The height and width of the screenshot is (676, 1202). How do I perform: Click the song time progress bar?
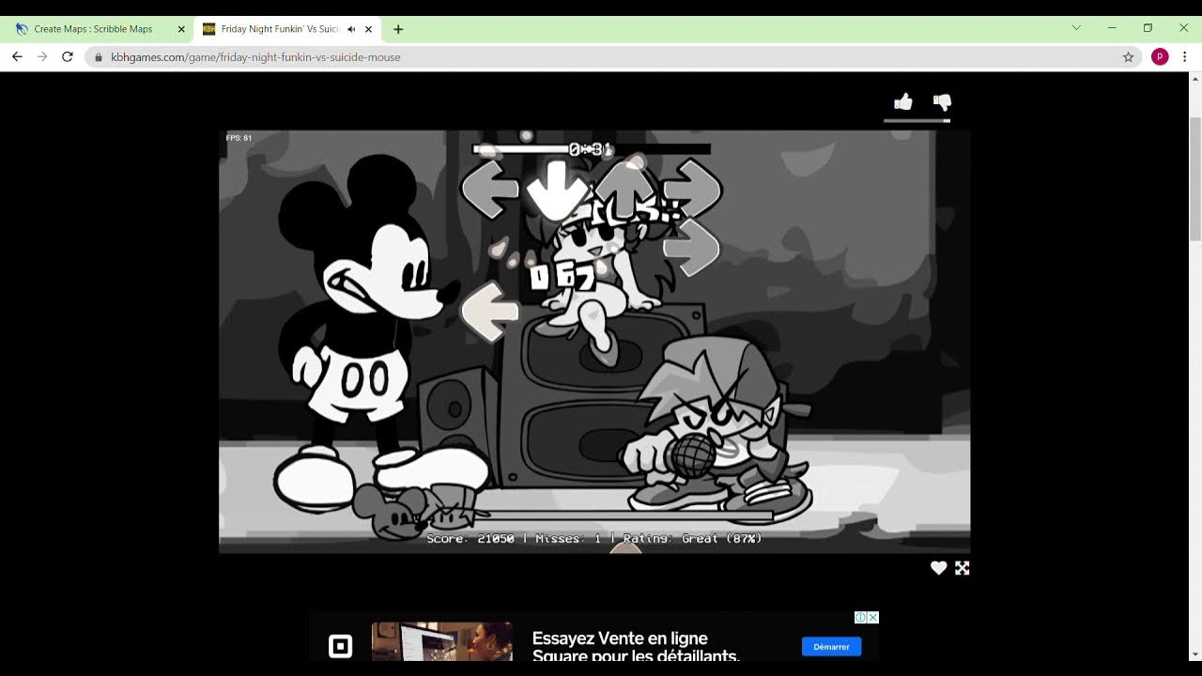591,149
